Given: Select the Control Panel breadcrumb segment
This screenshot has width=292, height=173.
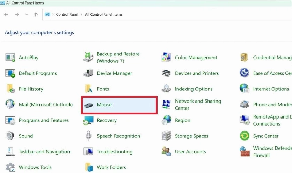Looking at the screenshot, I should [67, 15].
